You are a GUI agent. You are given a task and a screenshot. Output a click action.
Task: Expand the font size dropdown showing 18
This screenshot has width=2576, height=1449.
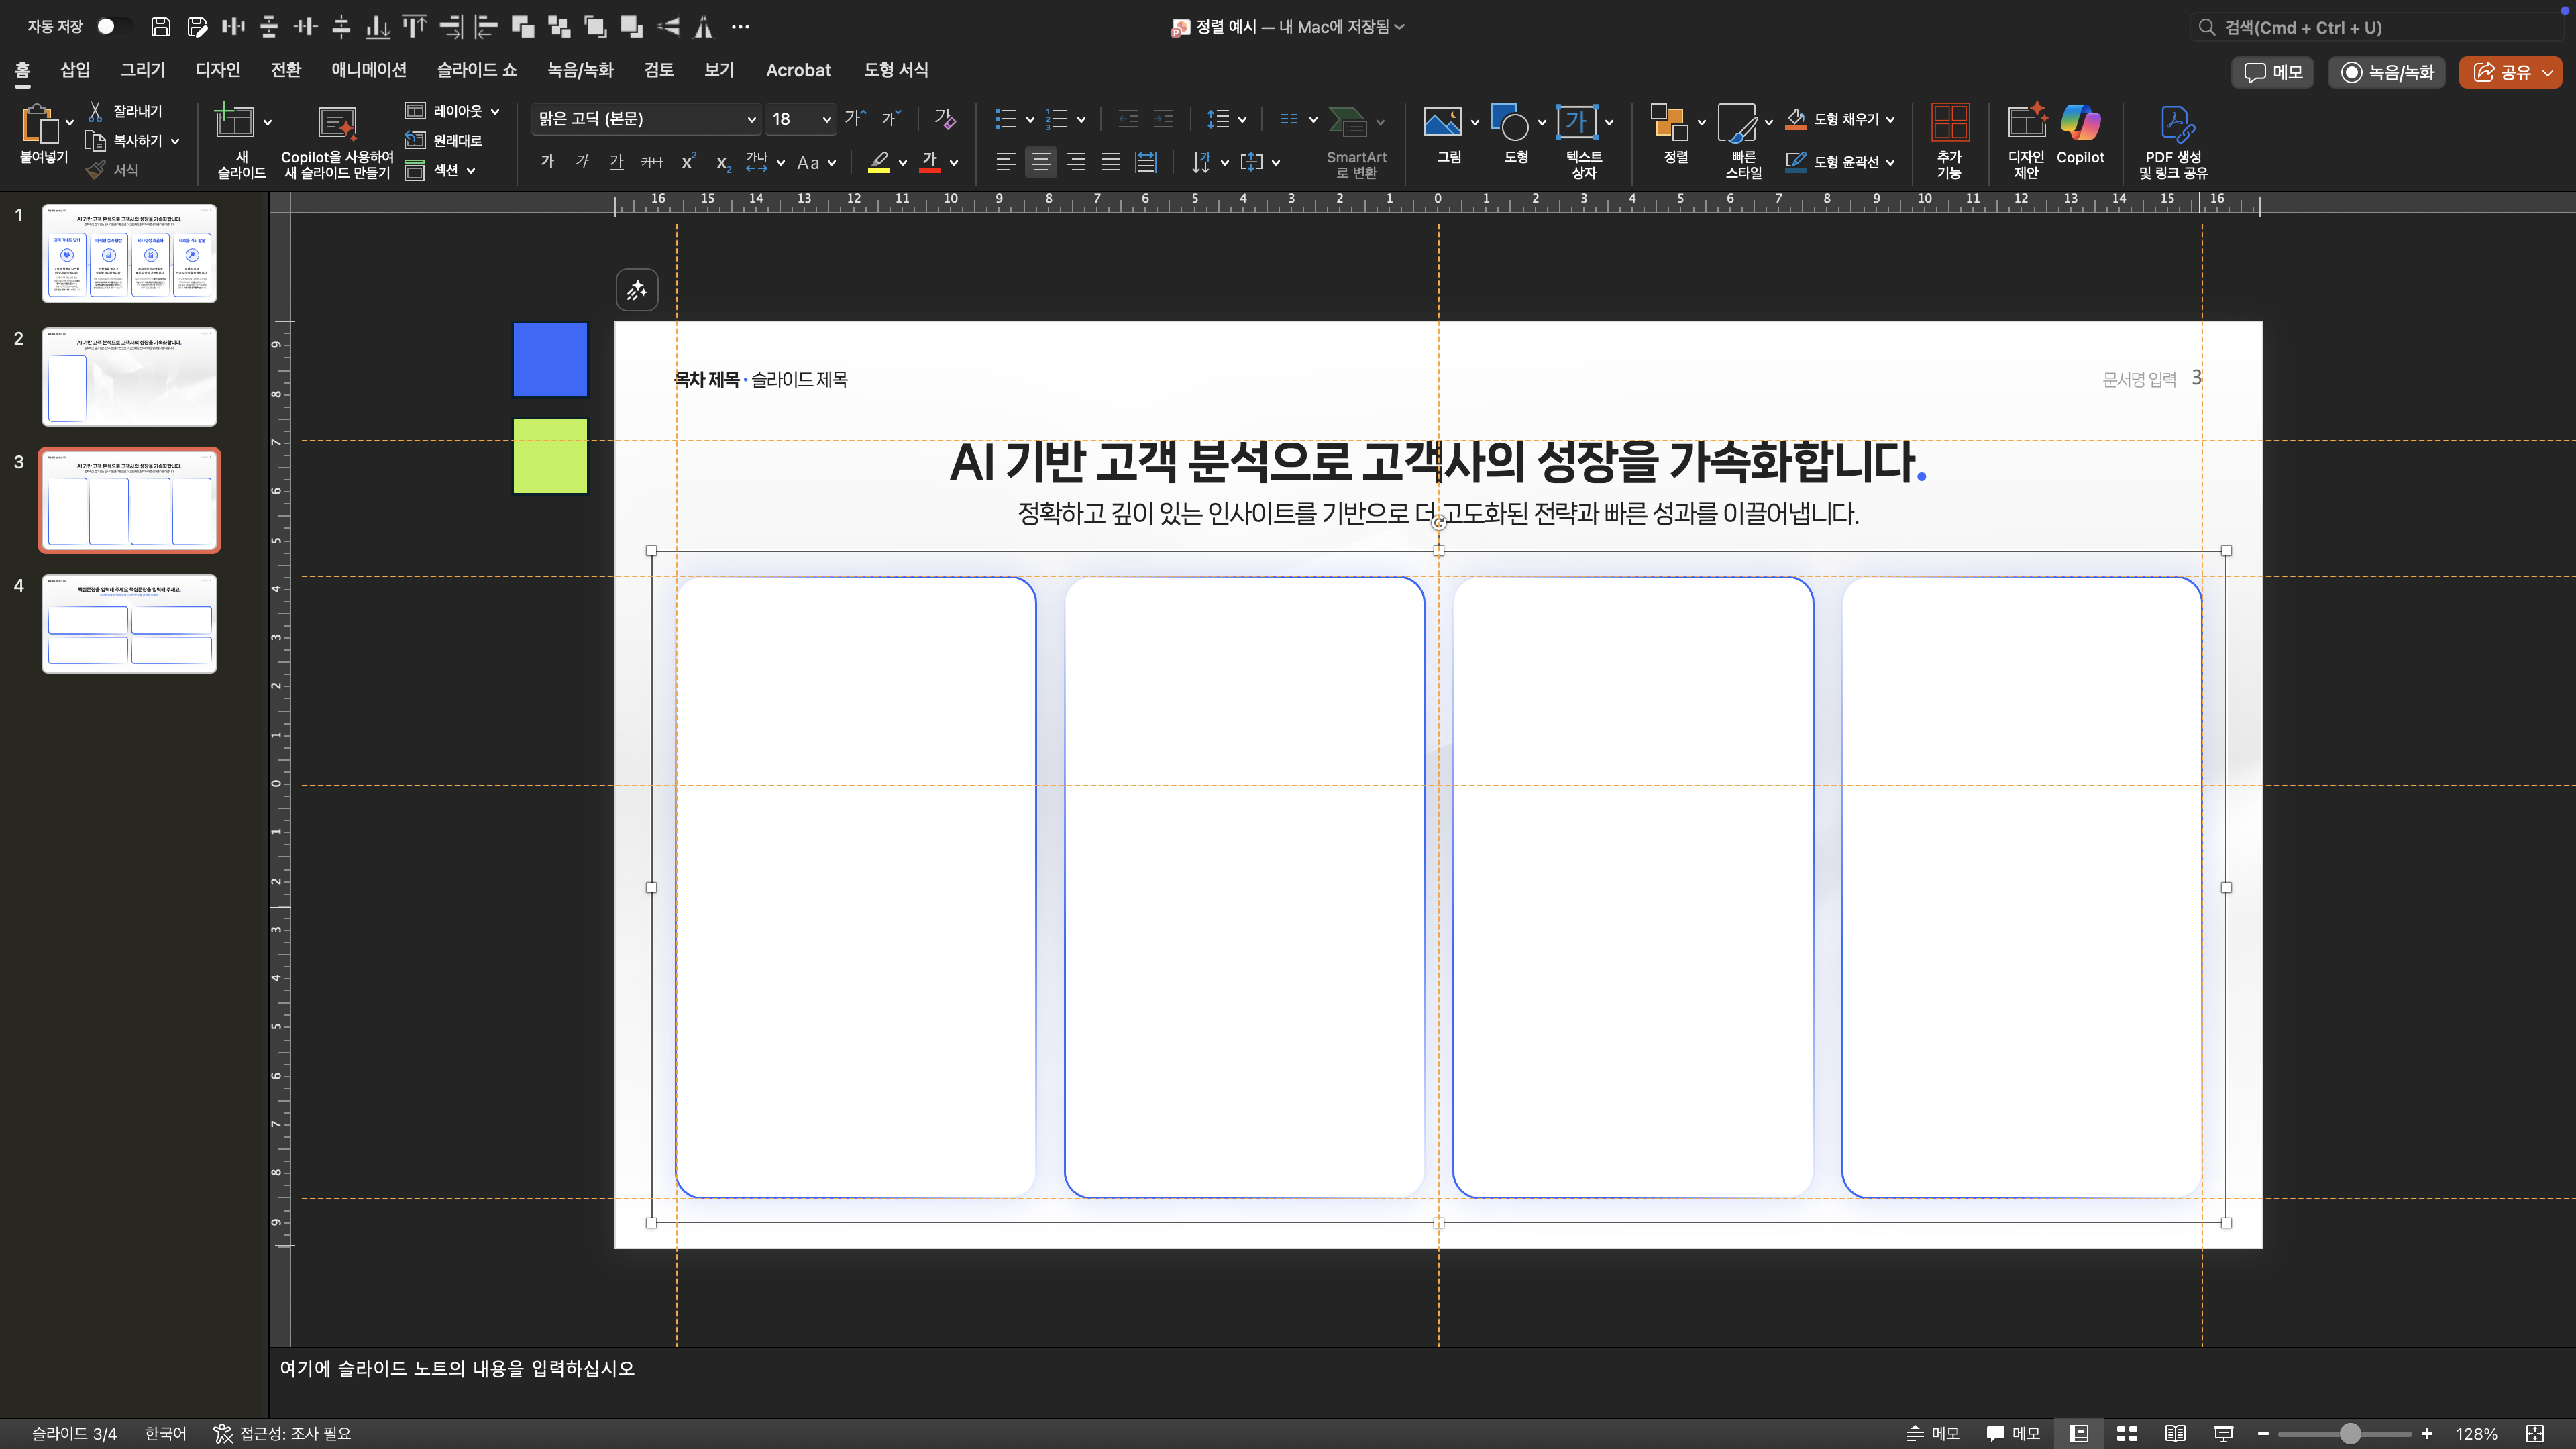click(826, 120)
